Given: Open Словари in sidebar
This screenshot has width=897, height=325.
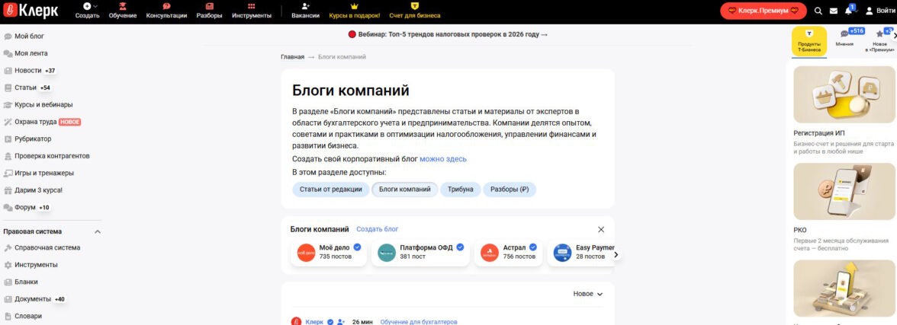Looking at the screenshot, I should [x=23, y=316].
